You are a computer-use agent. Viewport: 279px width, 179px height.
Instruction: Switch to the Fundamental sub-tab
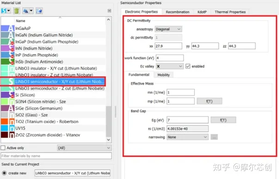click(139, 74)
